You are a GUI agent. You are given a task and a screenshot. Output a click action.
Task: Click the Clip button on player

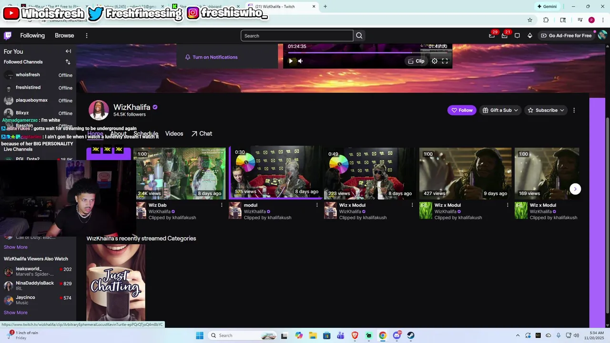416,61
